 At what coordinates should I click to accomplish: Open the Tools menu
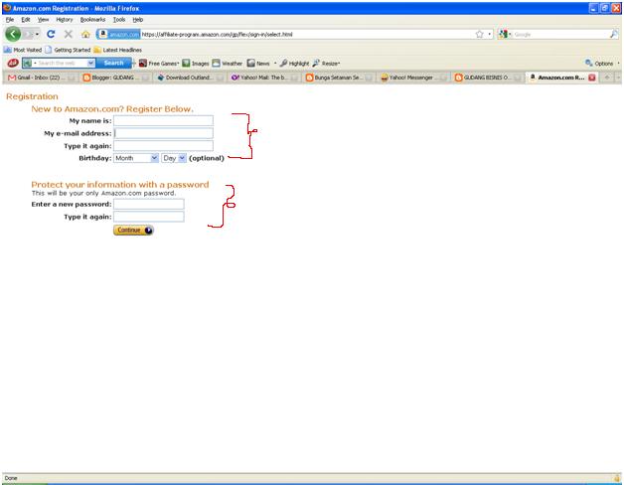pos(119,20)
